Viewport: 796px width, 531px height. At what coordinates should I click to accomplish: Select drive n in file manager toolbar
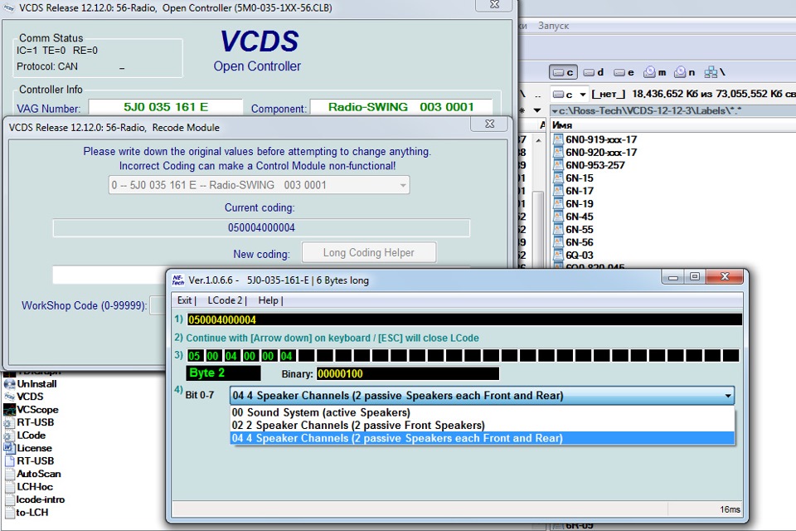(x=684, y=72)
